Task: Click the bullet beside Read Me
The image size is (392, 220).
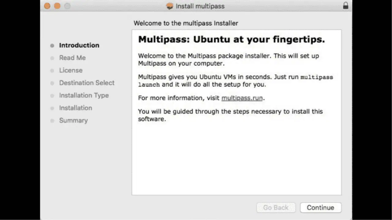Action: pyautogui.click(x=52, y=58)
